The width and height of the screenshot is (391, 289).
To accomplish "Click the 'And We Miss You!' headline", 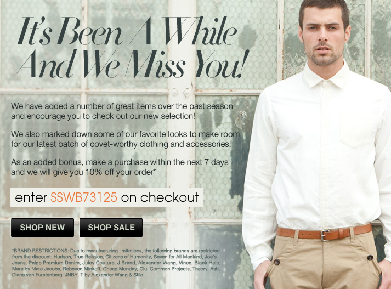I will click(129, 64).
